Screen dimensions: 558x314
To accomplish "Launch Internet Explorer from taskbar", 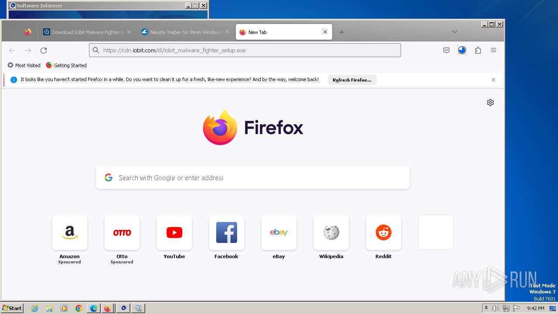I will pyautogui.click(x=34, y=308).
